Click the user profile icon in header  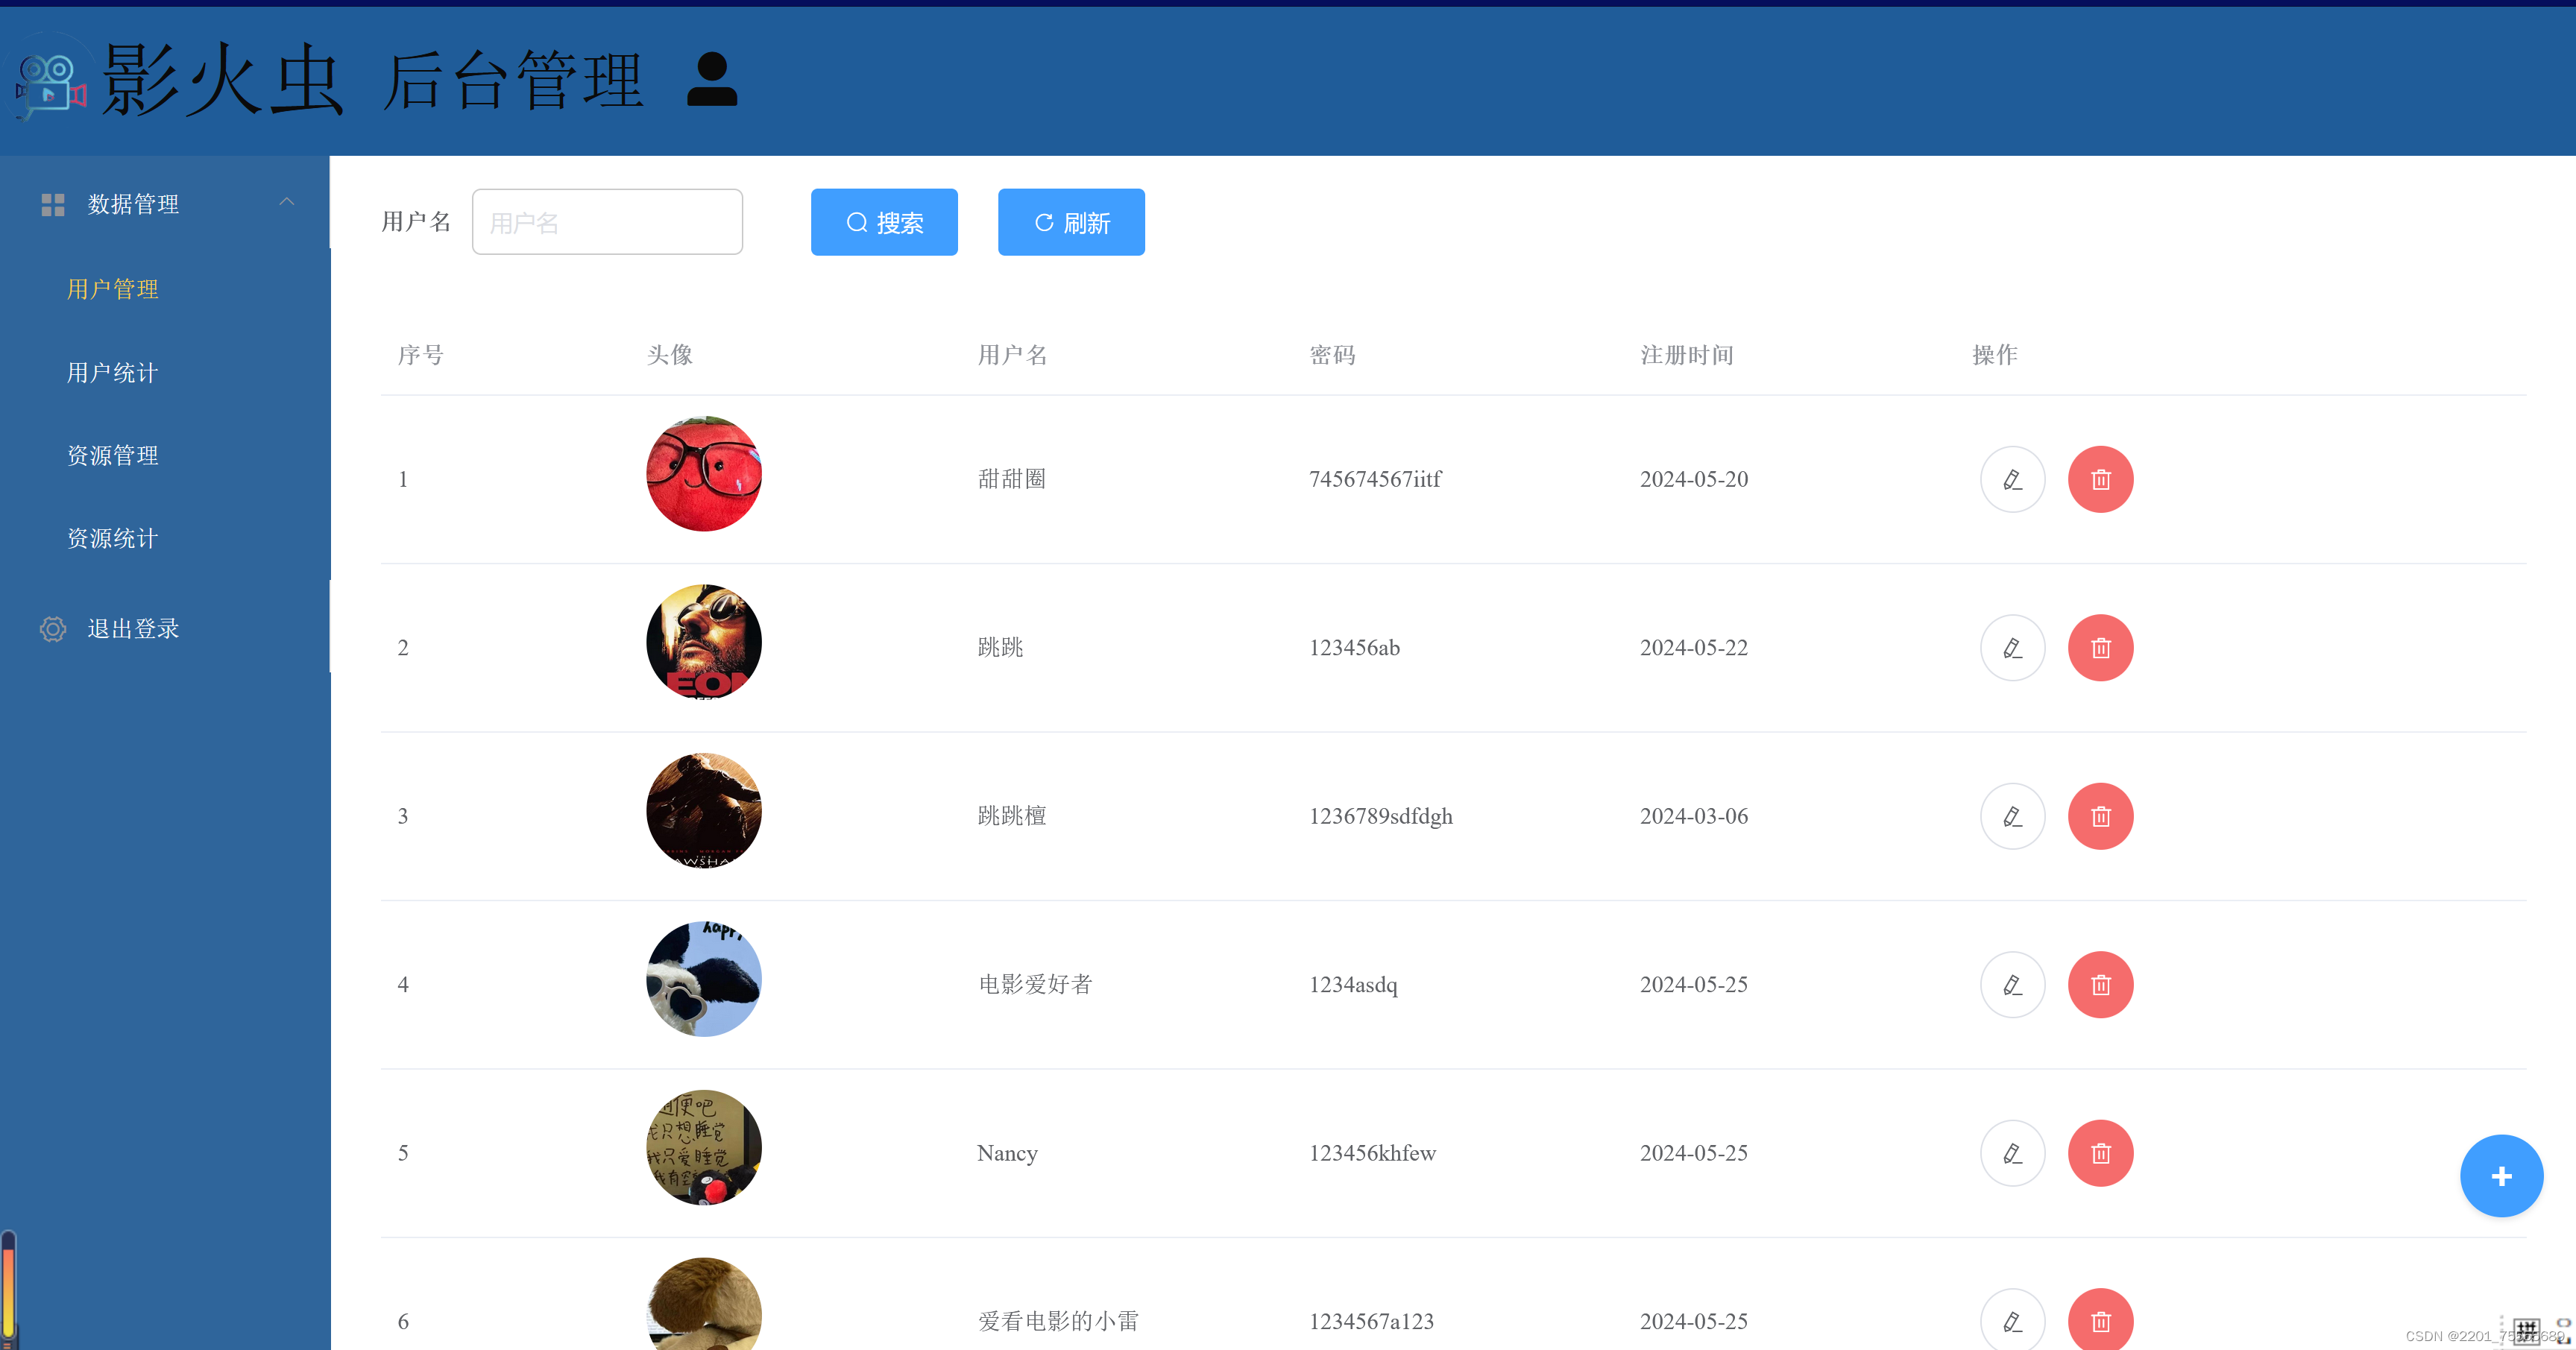(x=712, y=79)
